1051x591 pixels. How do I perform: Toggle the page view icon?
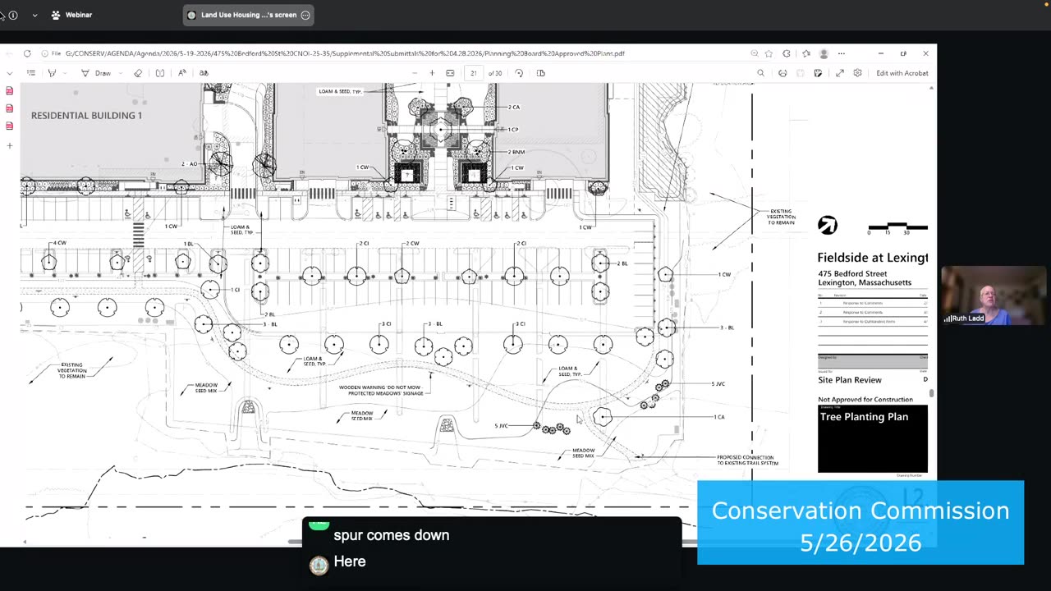(160, 73)
